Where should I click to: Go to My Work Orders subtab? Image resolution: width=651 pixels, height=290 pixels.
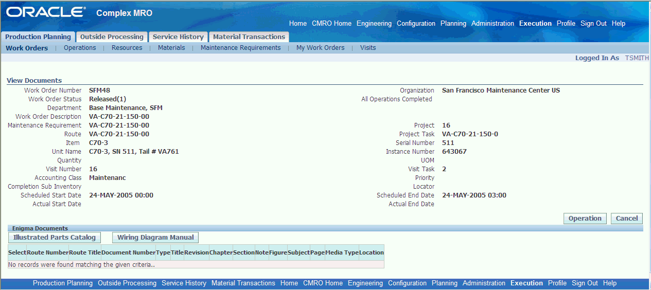coord(321,48)
